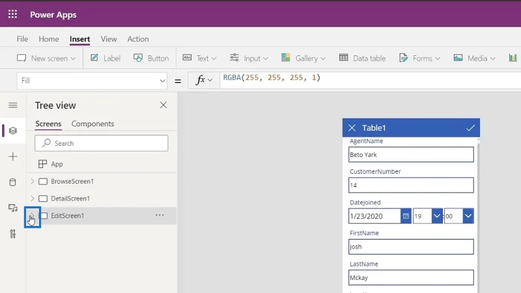The width and height of the screenshot is (521, 293).
Task: Close the Tree view panel
Action: (x=163, y=105)
